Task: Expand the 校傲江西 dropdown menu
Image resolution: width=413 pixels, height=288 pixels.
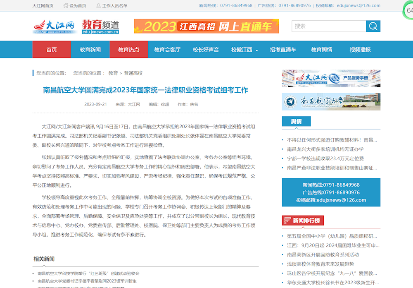Action: 244,50
